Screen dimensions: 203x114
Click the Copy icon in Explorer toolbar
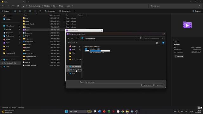click(x=20, y=11)
